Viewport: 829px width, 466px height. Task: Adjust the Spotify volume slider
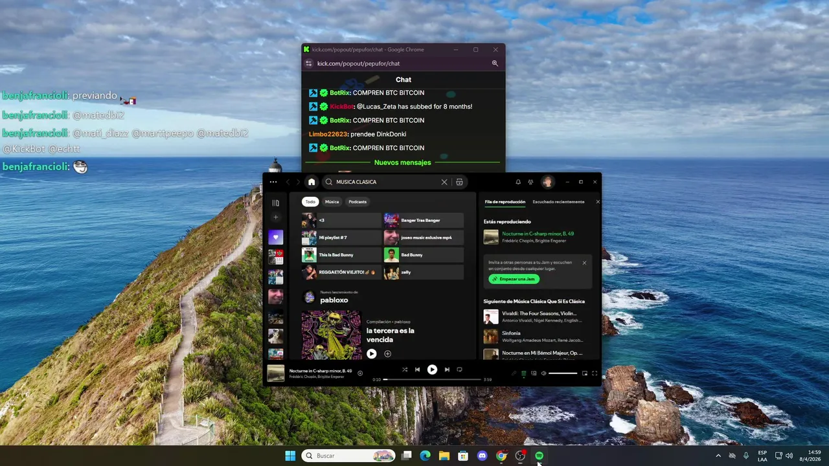point(563,373)
